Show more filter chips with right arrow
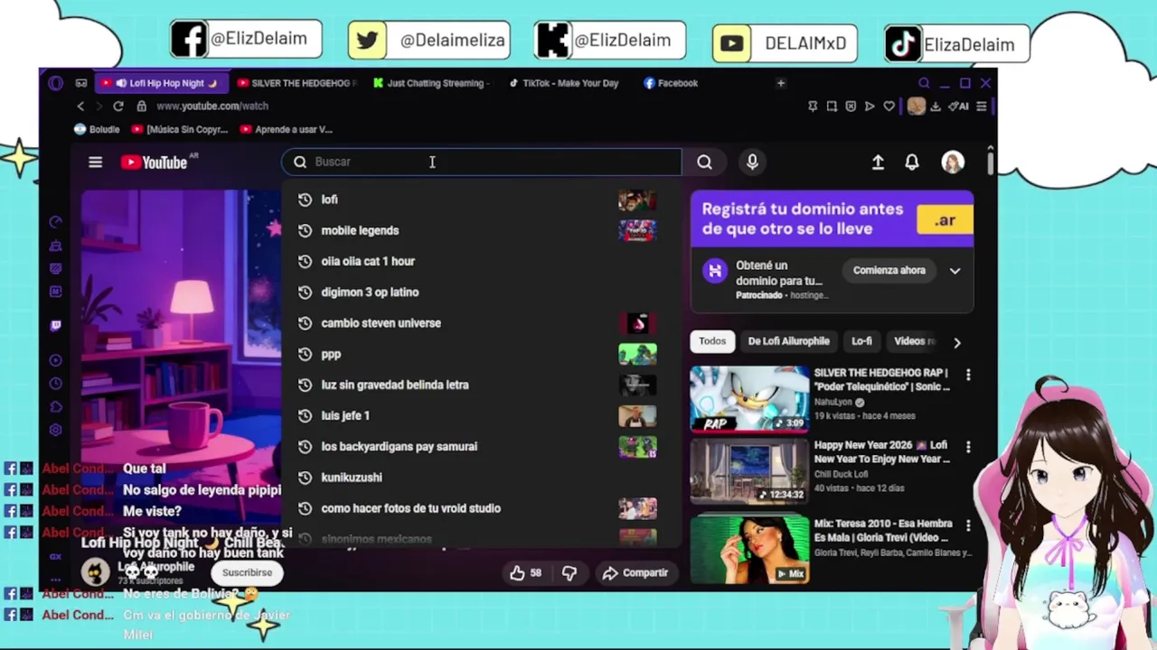 pos(957,342)
